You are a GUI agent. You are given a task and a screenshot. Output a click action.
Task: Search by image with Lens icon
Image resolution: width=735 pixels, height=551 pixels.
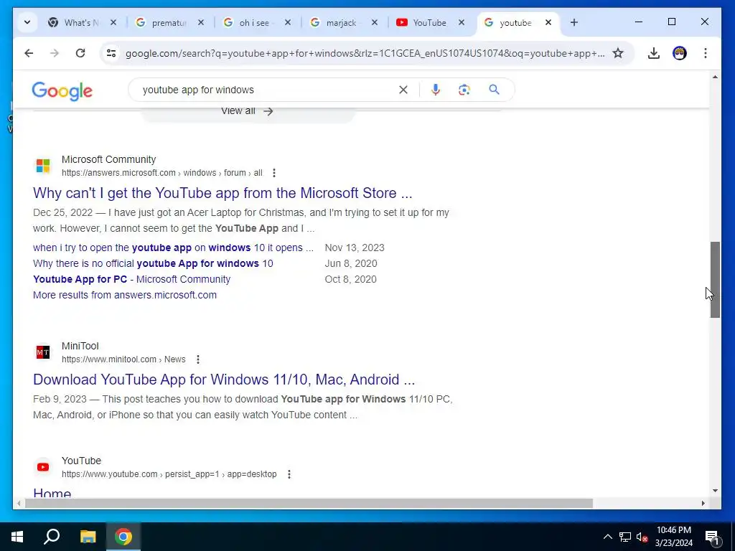464,90
